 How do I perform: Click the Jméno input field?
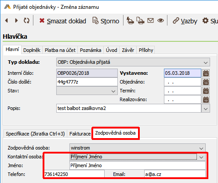point(138,165)
